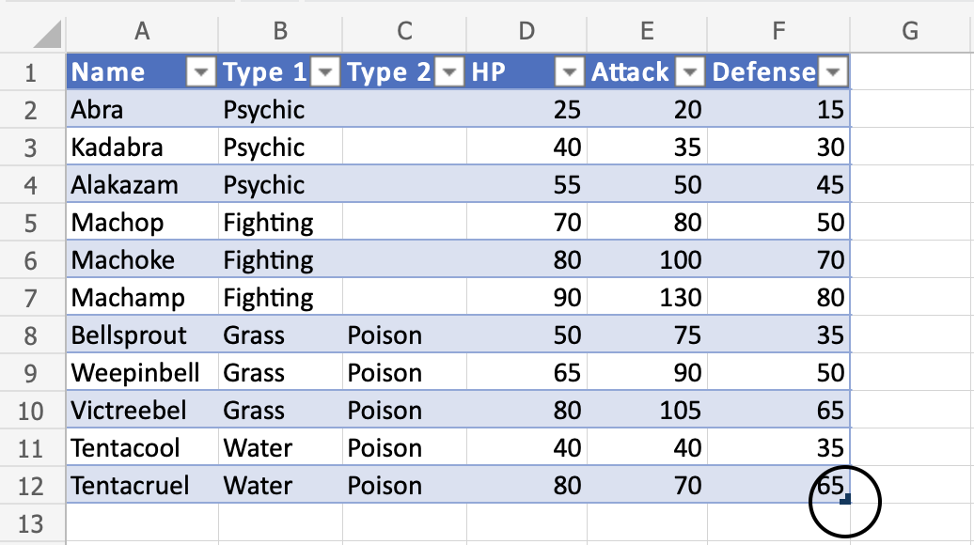Screen dimensions: 974x545
Task: Expand the Defense column filter dropdown
Action: [x=834, y=72]
